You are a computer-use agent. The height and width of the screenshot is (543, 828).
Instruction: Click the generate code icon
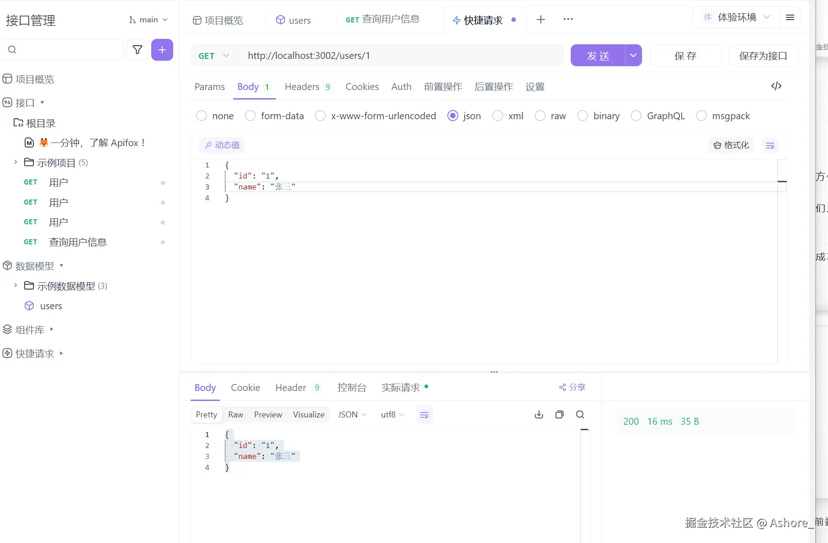pyautogui.click(x=776, y=86)
